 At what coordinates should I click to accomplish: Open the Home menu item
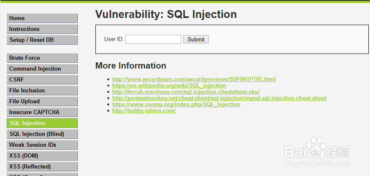(42, 18)
